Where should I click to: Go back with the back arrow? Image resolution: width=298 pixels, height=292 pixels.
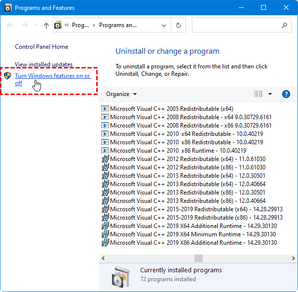click(10, 25)
